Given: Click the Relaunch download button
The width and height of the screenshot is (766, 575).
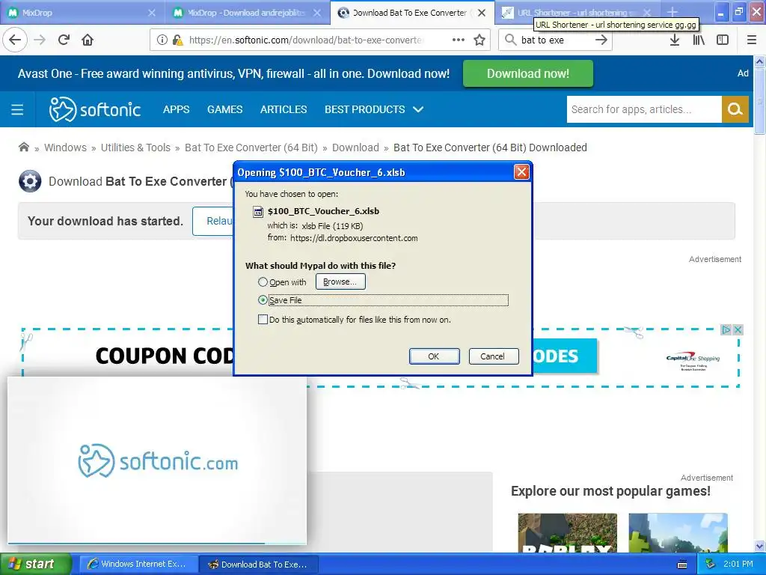Looking at the screenshot, I should (x=213, y=221).
